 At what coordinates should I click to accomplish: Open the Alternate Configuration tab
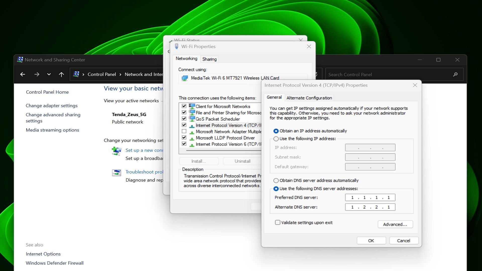click(x=309, y=98)
